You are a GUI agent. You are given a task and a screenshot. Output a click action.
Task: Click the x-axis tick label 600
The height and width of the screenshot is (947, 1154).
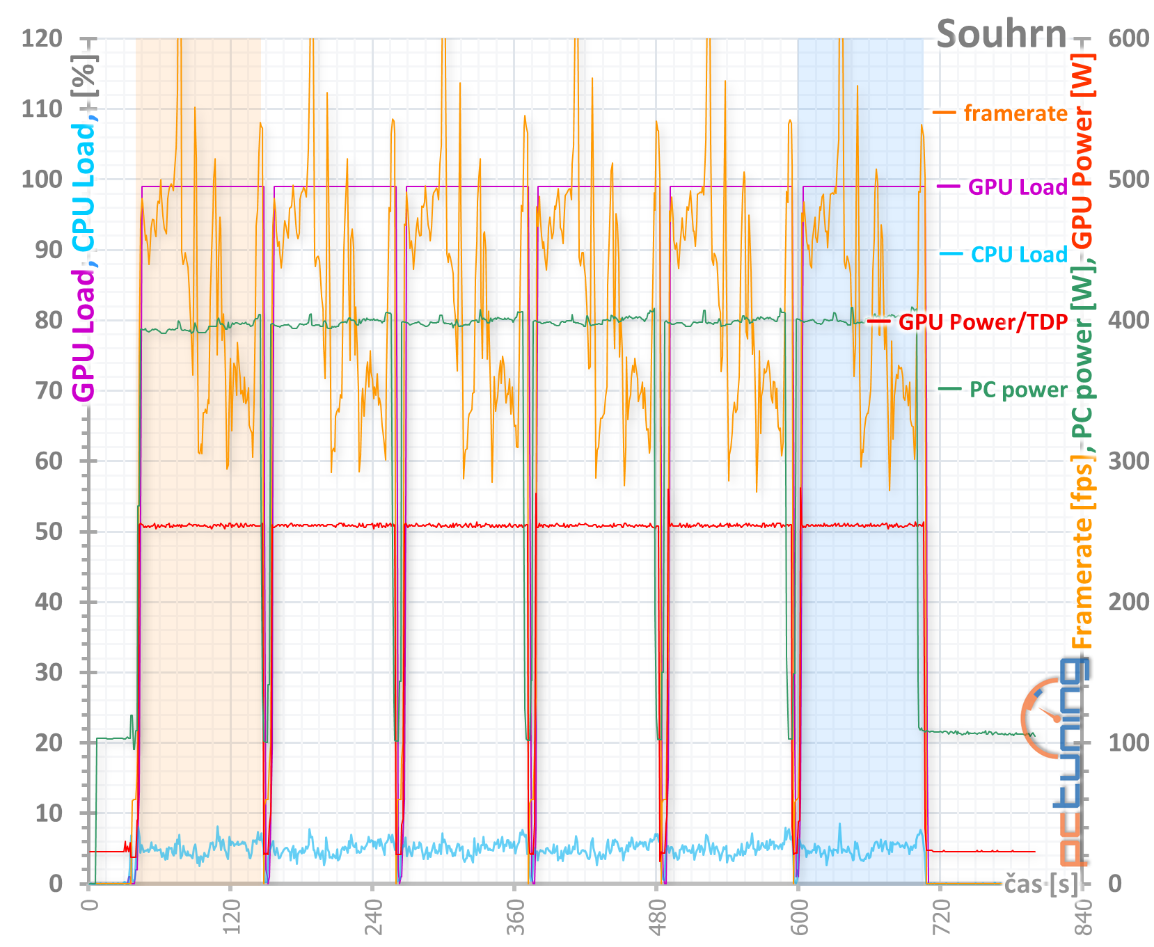(x=798, y=918)
